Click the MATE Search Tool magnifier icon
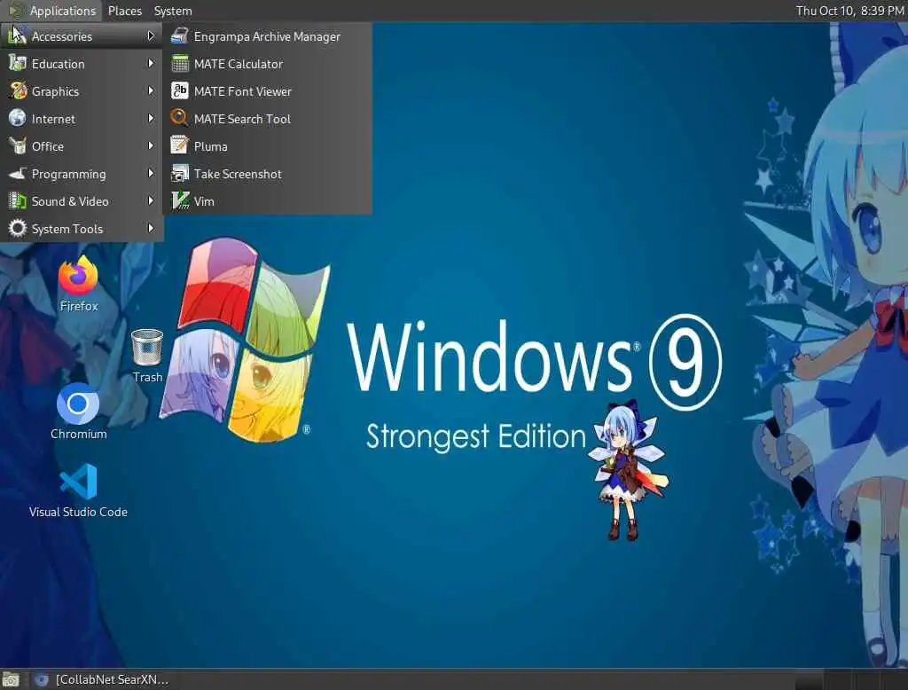This screenshot has width=908, height=690. click(179, 118)
